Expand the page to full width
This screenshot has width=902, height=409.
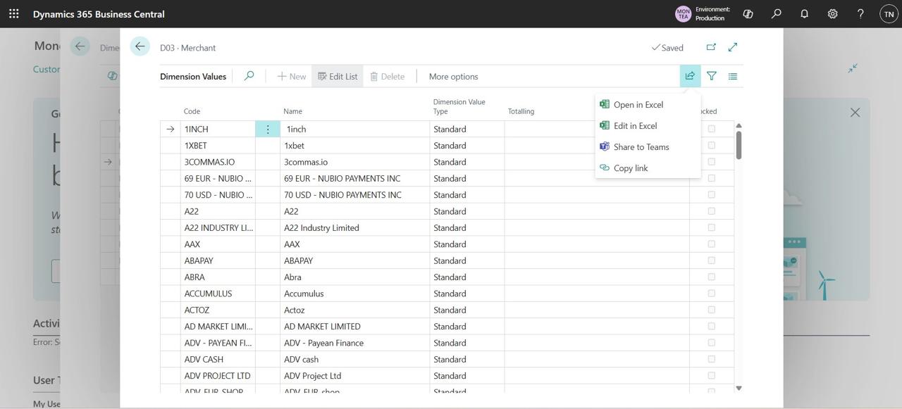(x=733, y=47)
